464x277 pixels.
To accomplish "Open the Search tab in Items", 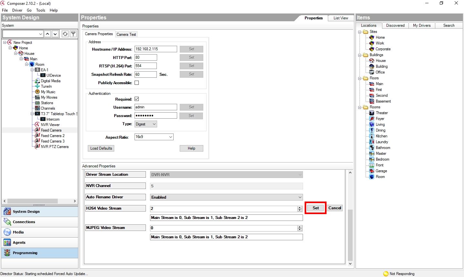I will click(x=449, y=25).
